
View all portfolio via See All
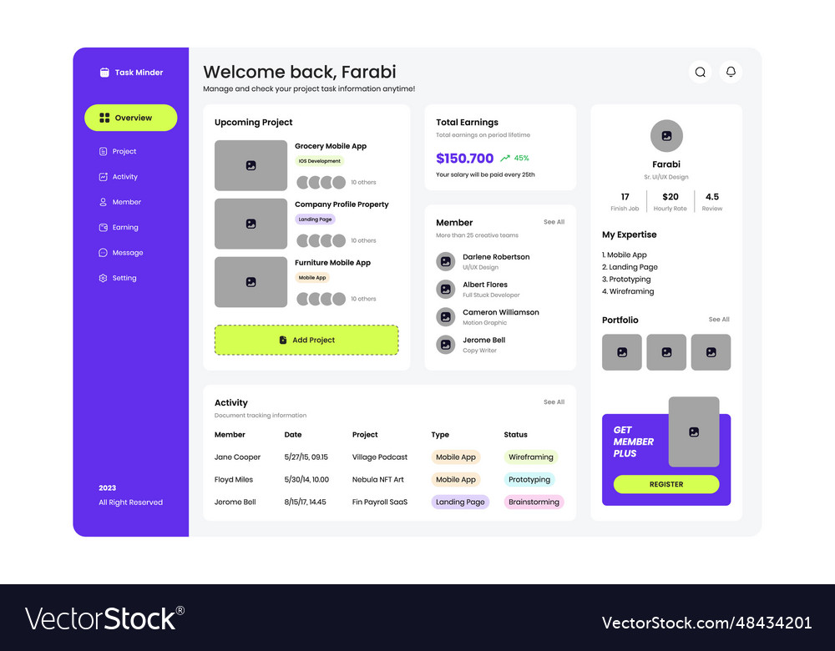[719, 320]
